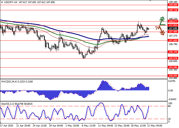Select the 107.489 support price tag
The height and width of the screenshot is (128, 179).
173,31
